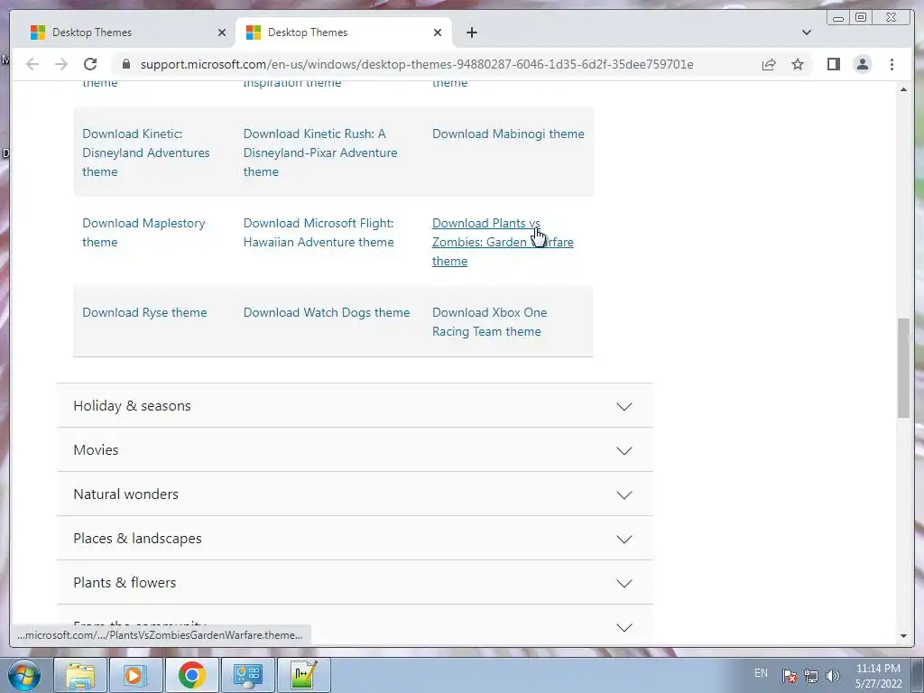Expand the Natural wonders section
This screenshot has height=693, width=924.
pyautogui.click(x=355, y=494)
